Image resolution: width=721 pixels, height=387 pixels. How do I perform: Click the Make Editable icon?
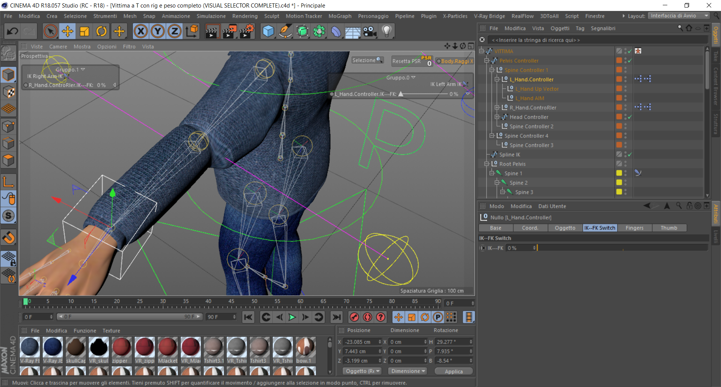coord(9,53)
